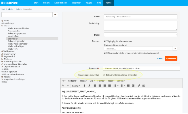Collapse the Mallar folder in tree

[2, 26]
